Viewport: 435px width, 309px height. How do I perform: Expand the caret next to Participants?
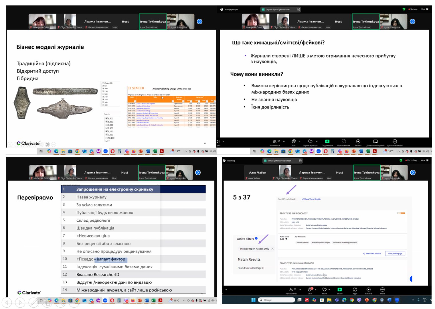point(300,290)
